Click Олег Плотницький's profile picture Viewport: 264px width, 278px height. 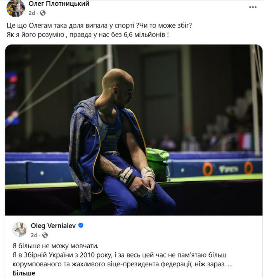(16, 8)
